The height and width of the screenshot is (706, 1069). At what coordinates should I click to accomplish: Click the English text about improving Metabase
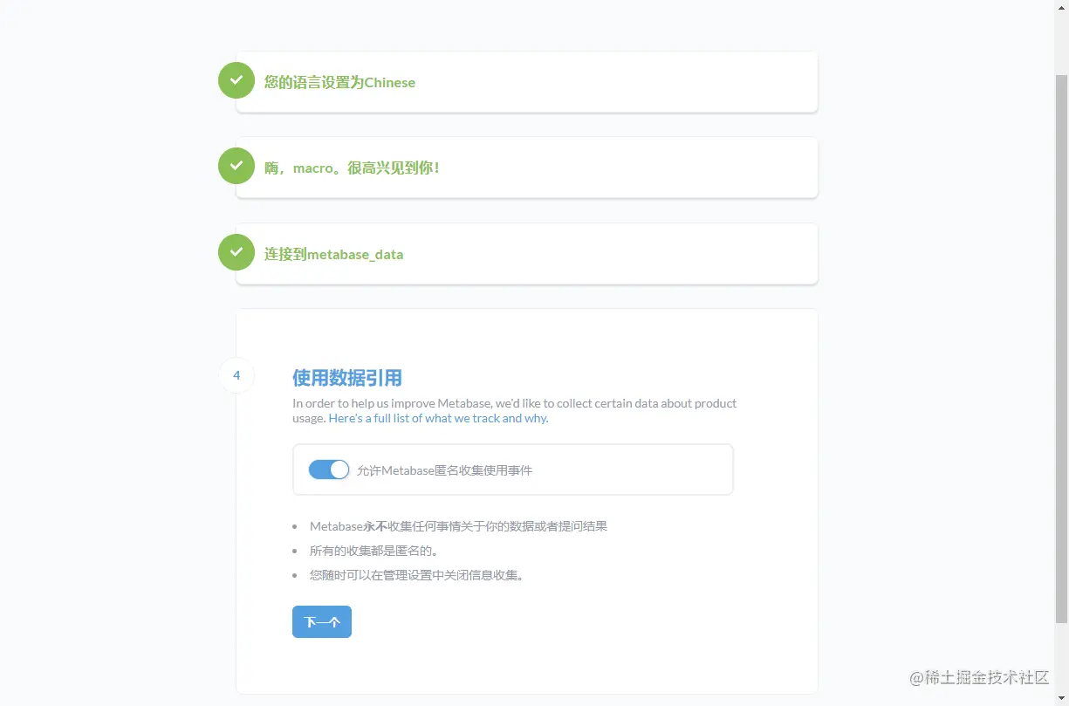[x=515, y=410]
